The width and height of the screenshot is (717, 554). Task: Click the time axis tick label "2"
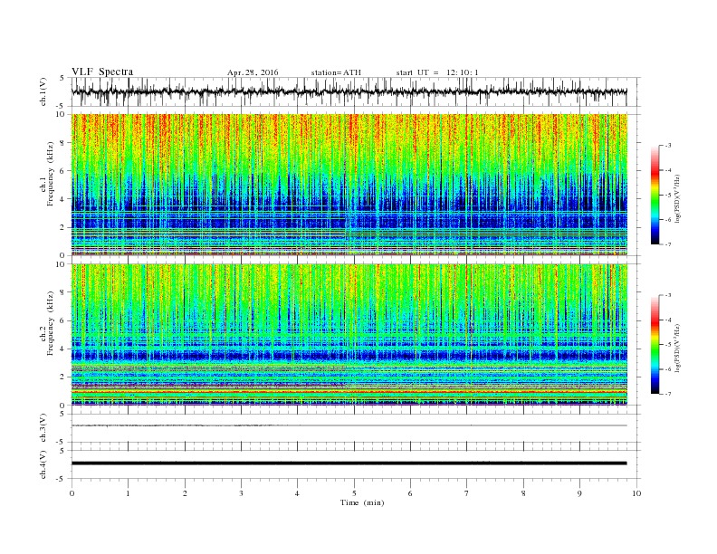(185, 493)
